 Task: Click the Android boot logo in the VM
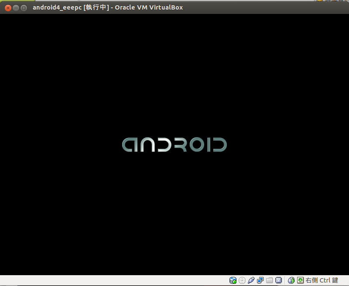[174, 145]
